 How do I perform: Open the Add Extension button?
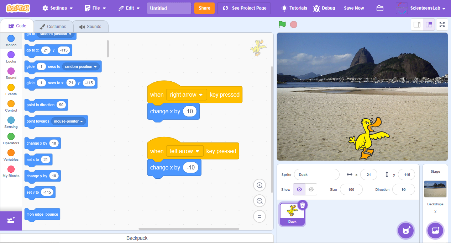(11, 221)
